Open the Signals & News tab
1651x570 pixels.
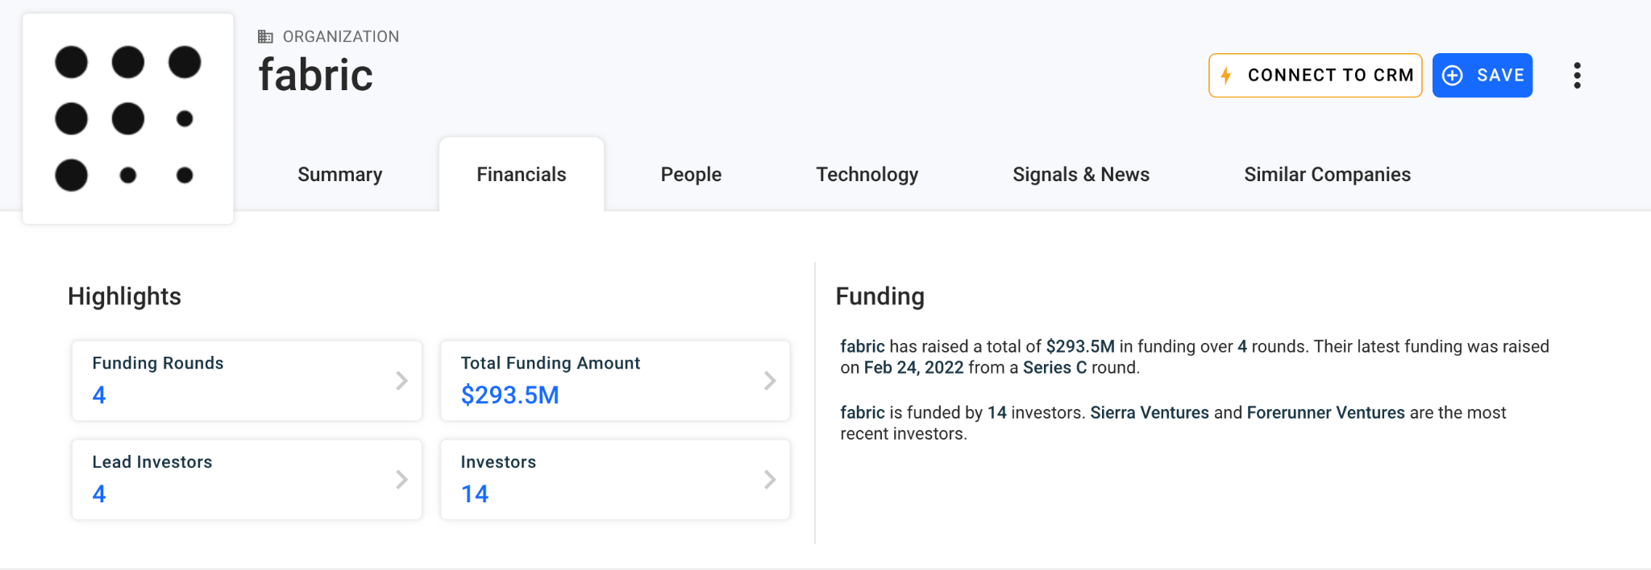click(x=1080, y=175)
